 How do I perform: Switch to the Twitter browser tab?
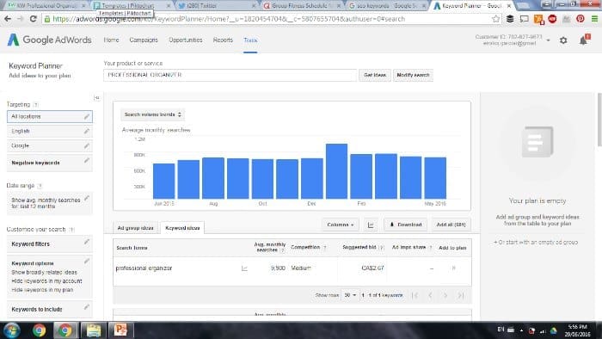pos(216,6)
